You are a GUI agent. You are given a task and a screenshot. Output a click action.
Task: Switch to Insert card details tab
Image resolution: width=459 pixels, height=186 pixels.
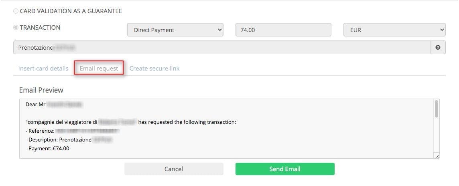(43, 68)
